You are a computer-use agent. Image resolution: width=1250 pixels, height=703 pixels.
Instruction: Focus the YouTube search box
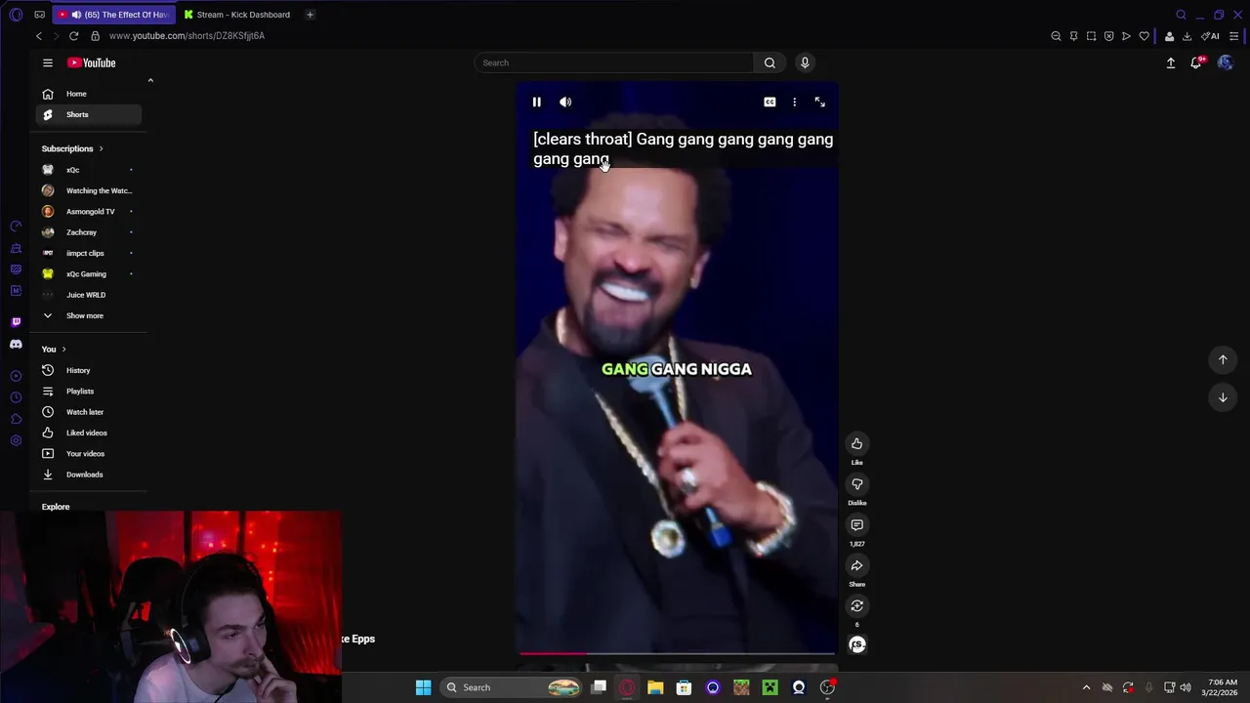click(x=613, y=62)
